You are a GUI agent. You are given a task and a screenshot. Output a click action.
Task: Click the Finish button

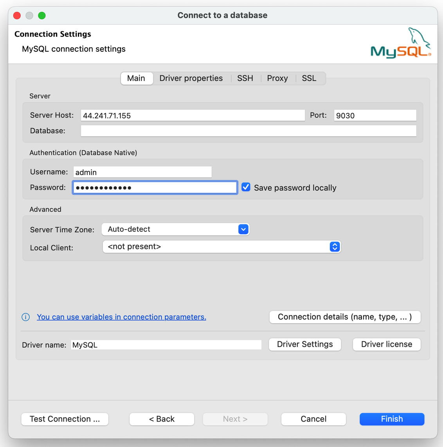click(392, 419)
